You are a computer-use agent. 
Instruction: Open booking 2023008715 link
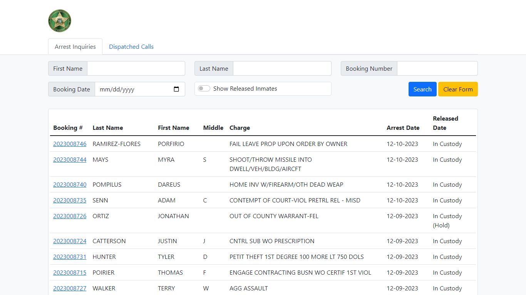point(70,273)
